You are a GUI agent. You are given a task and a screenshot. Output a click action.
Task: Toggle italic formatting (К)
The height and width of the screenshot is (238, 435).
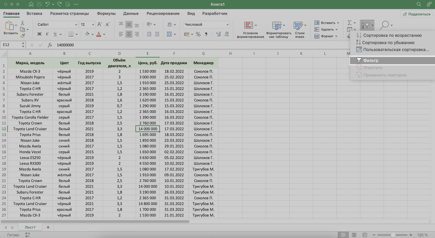[x=47, y=34]
